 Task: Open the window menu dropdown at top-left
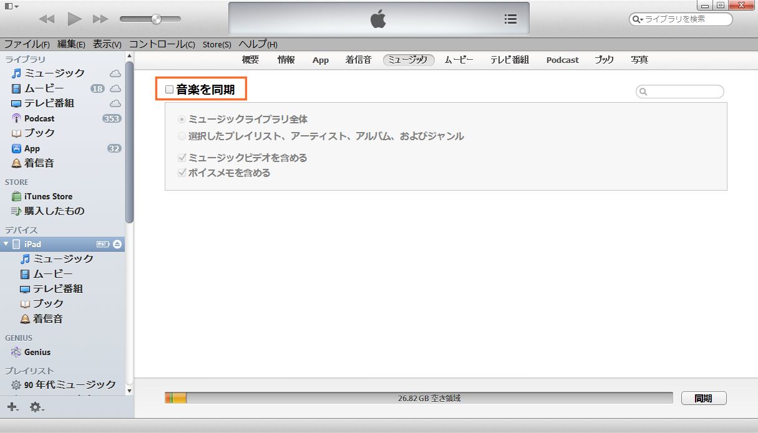click(x=11, y=6)
